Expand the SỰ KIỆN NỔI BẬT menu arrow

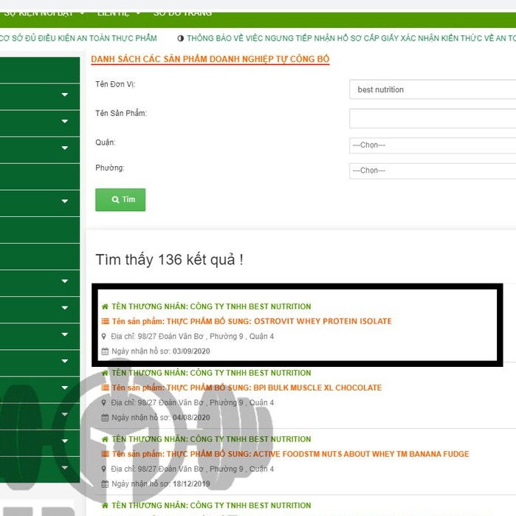82,13
